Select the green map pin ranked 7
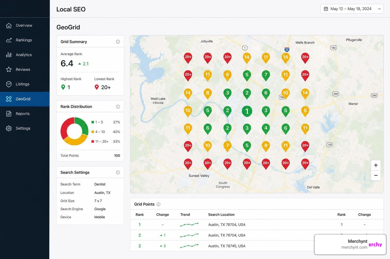Image resolution: width=390 pixels, height=259 pixels. pos(266,75)
